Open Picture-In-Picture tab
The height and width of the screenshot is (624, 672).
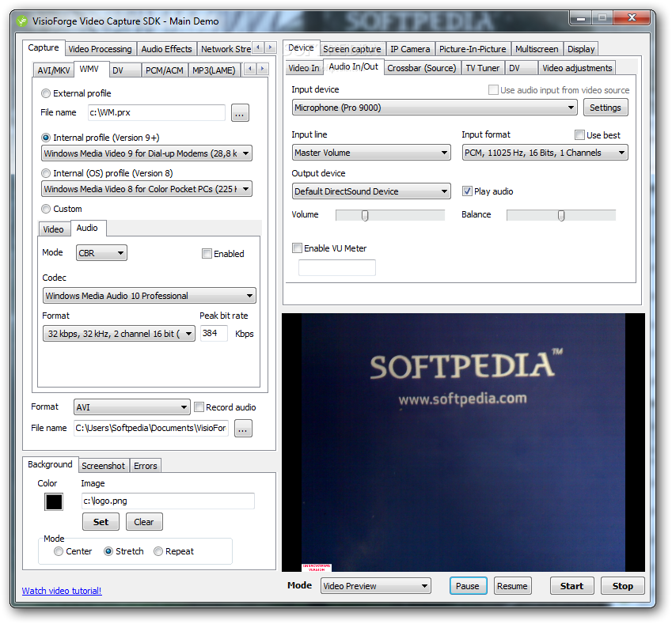coord(473,49)
